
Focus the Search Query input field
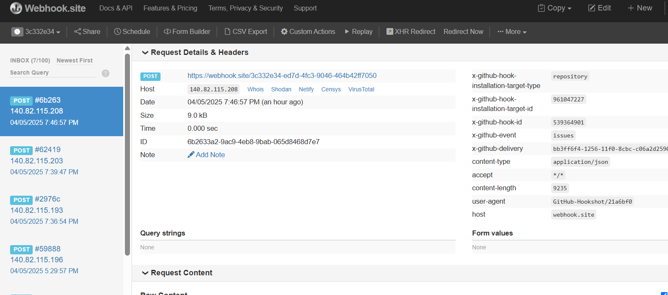[53, 72]
